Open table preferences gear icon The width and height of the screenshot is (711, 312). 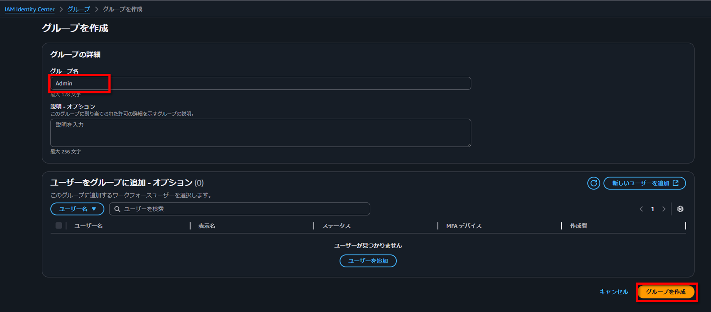[680, 209]
